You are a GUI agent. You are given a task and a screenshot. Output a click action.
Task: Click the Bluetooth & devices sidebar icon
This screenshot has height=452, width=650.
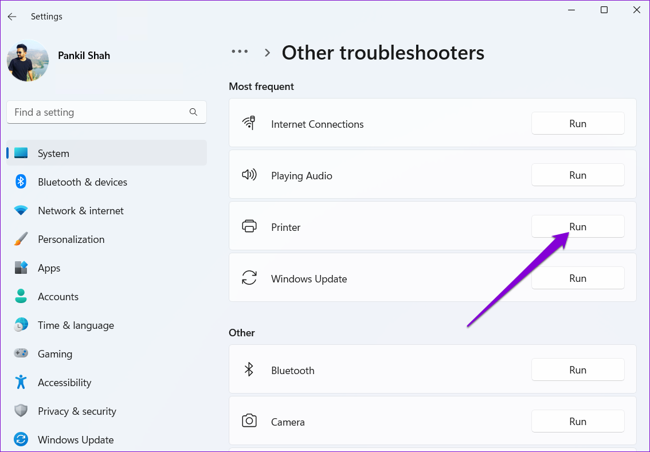tap(21, 182)
